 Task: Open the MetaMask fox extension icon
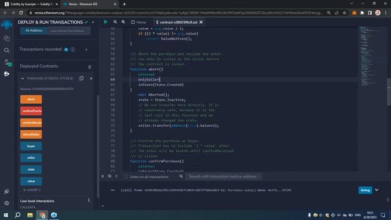(354, 12)
